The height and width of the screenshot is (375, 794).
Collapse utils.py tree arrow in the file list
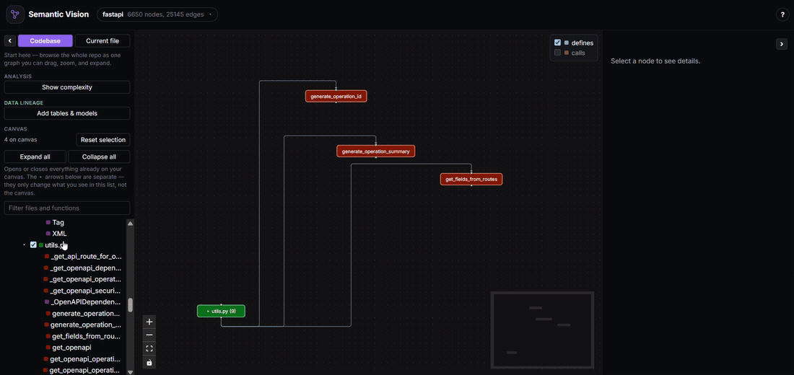25,245
